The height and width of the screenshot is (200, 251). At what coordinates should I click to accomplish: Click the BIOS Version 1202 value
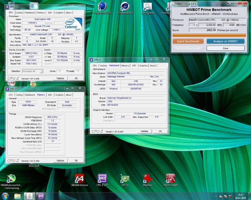pyautogui.click(x=136, y=101)
